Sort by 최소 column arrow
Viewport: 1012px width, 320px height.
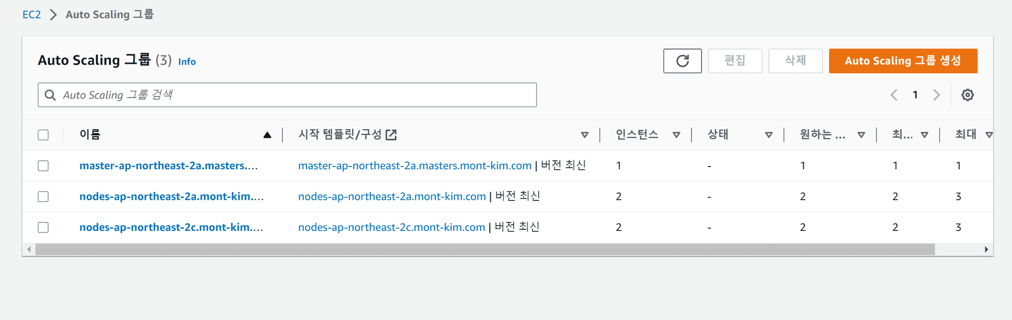[925, 135]
